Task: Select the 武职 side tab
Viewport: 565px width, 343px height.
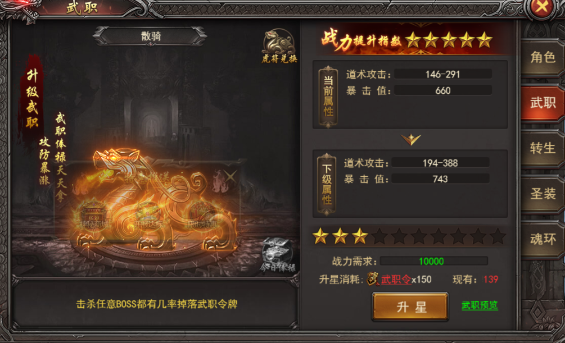Action: tap(543, 103)
